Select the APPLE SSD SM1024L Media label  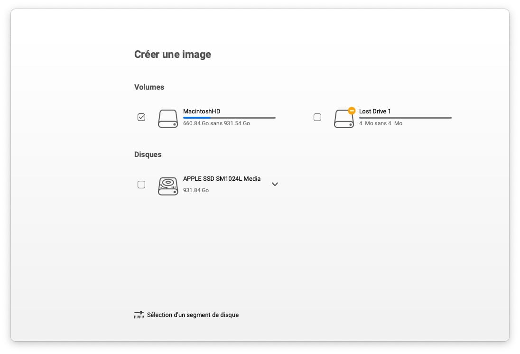click(x=222, y=179)
